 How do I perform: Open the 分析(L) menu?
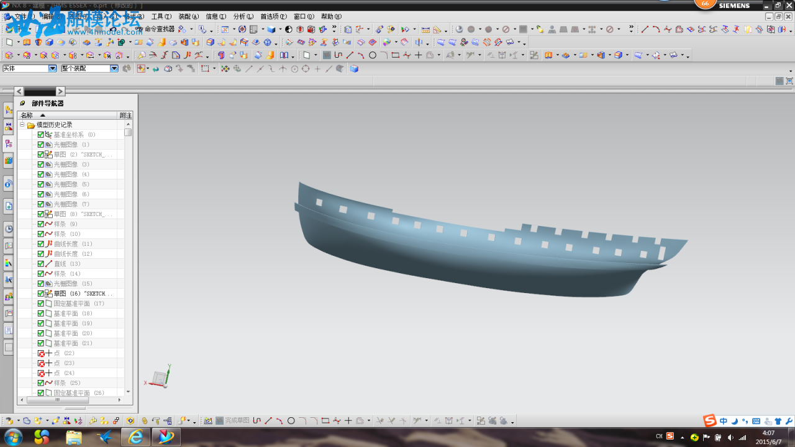pyautogui.click(x=243, y=17)
